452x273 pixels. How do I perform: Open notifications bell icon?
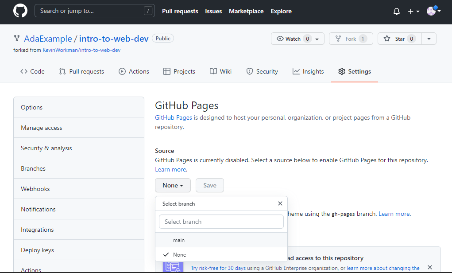point(397,11)
